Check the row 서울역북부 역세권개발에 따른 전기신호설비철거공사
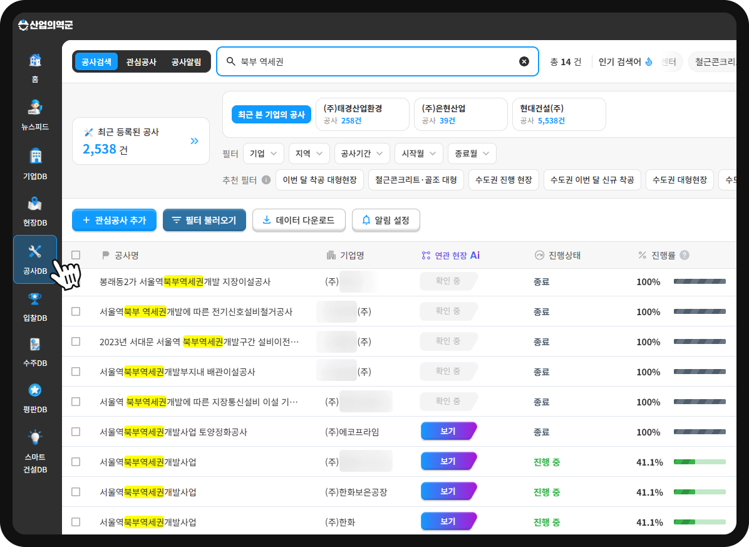Viewport: 749px width, 547px height. pyautogui.click(x=76, y=311)
